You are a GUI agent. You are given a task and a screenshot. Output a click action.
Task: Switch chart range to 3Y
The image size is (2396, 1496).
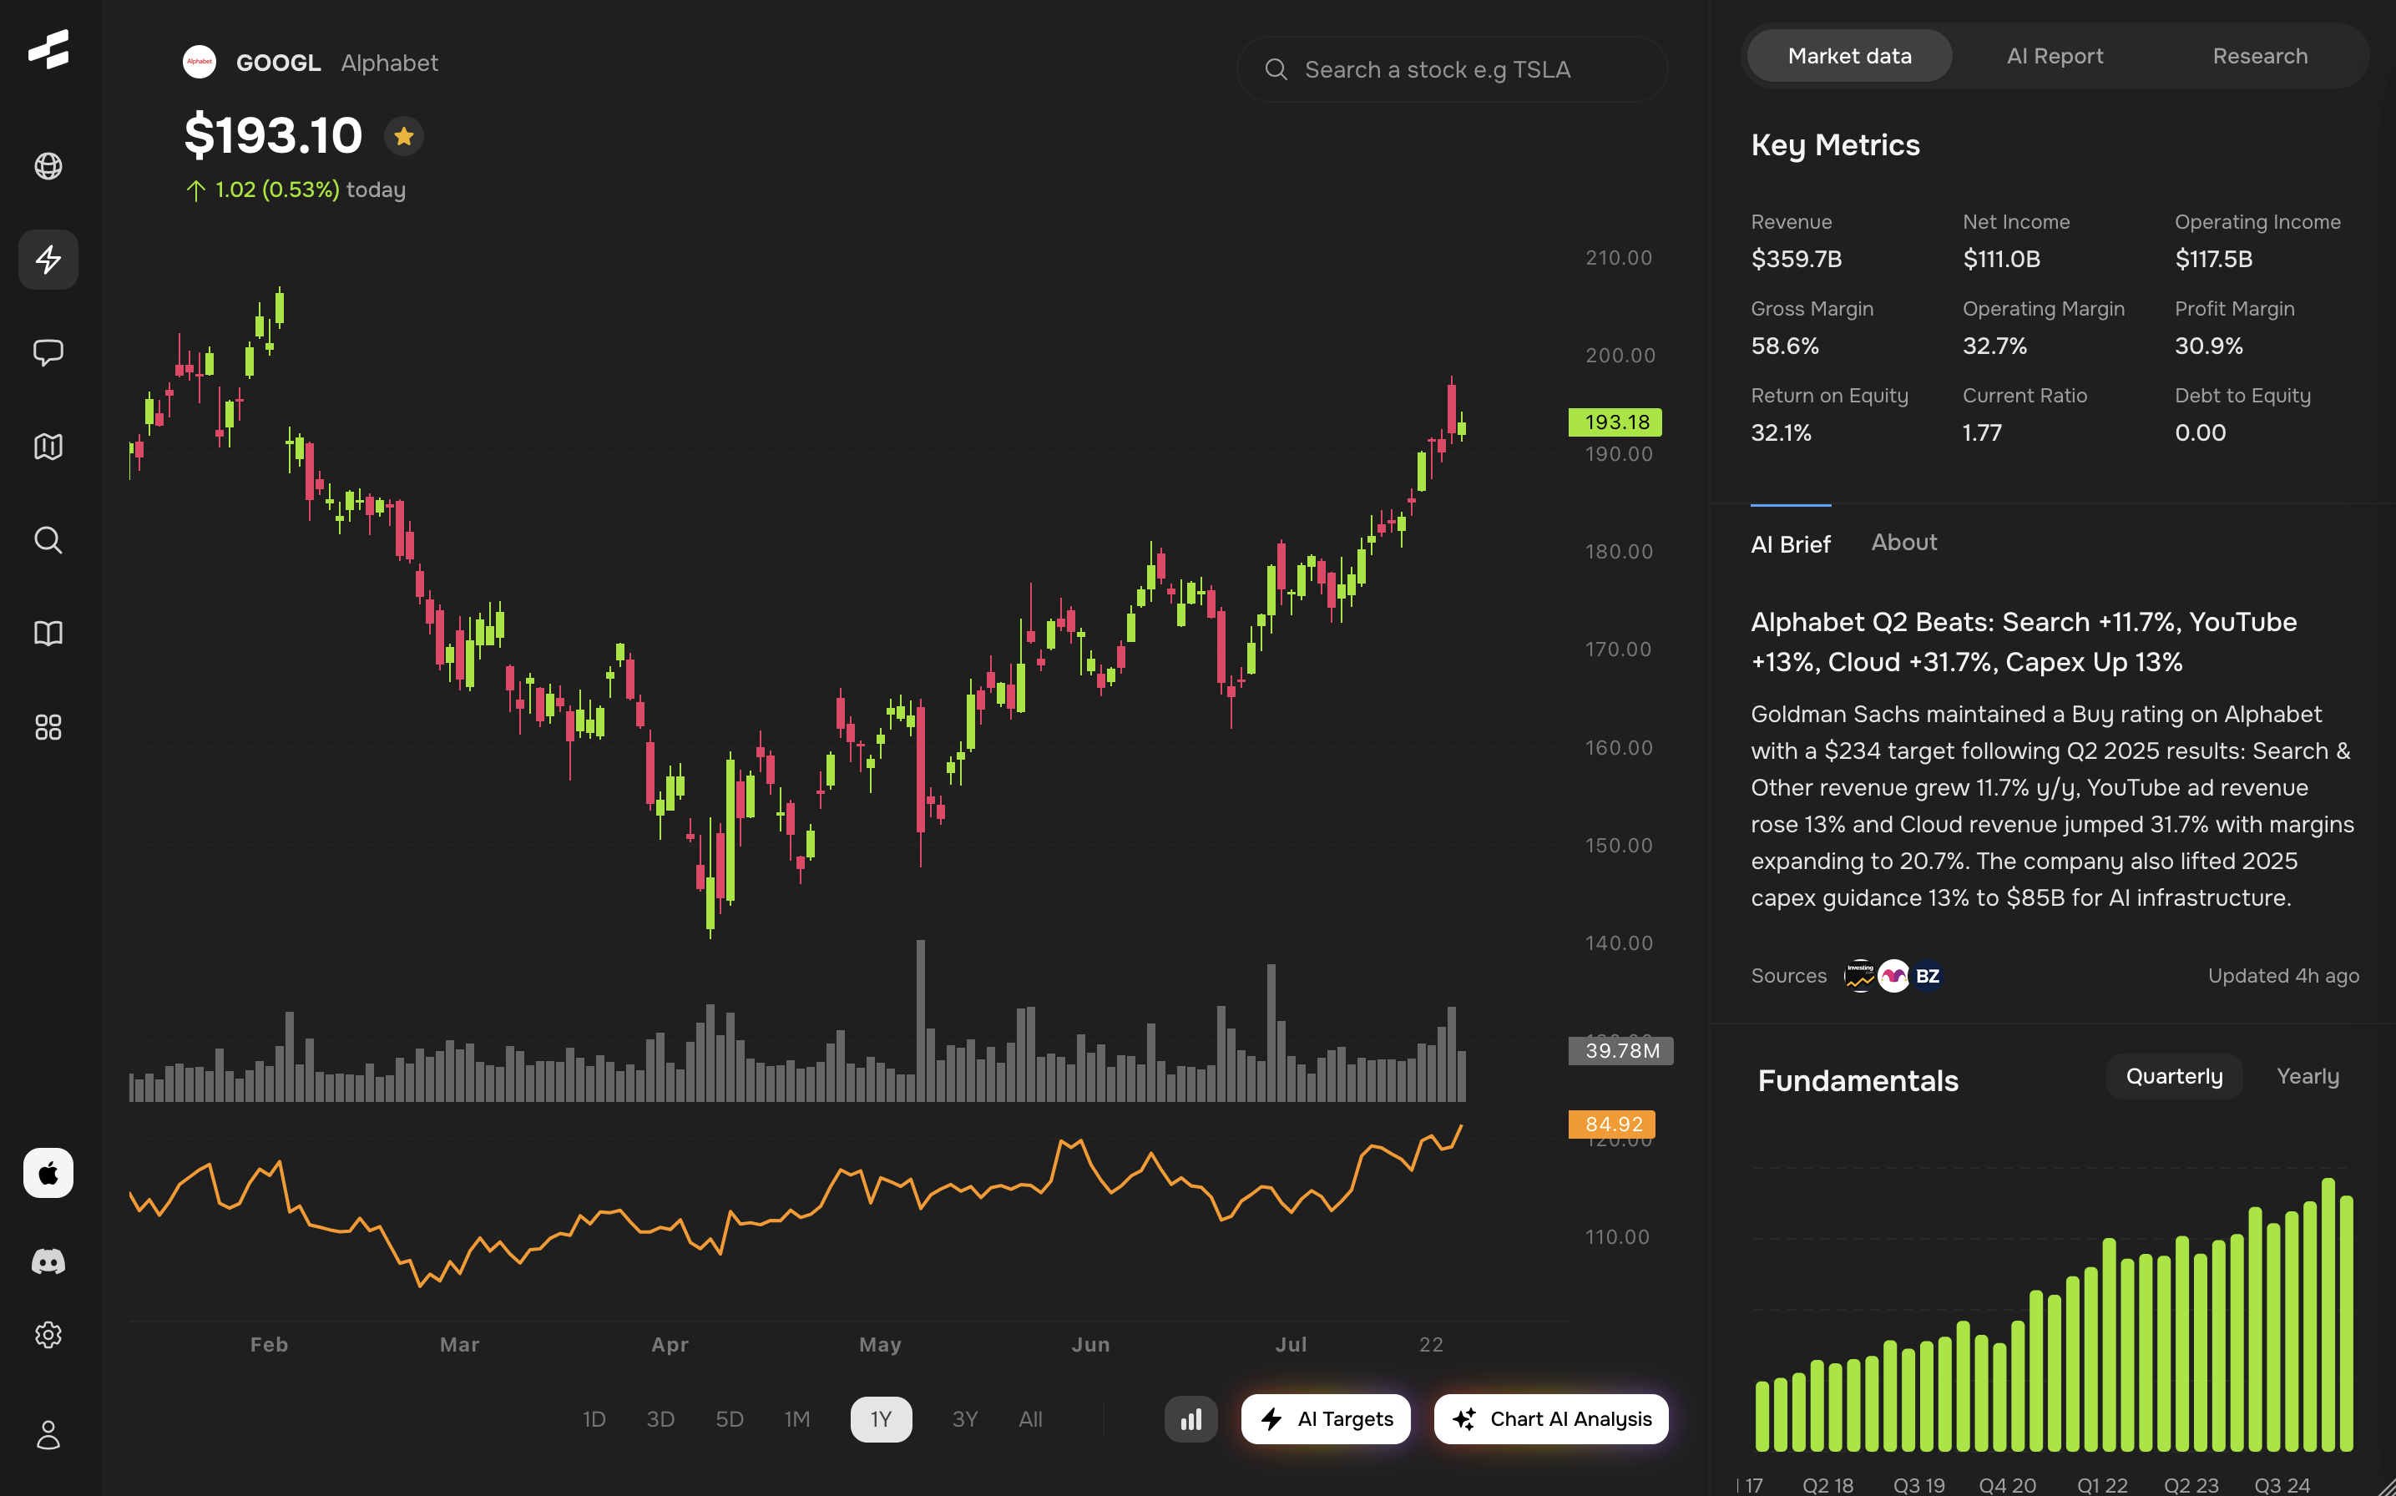pyautogui.click(x=964, y=1420)
